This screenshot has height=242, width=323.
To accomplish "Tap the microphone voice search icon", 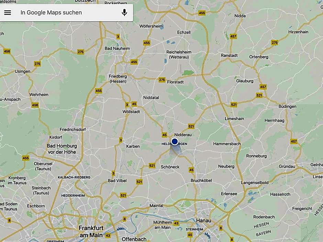I will pos(124,13).
